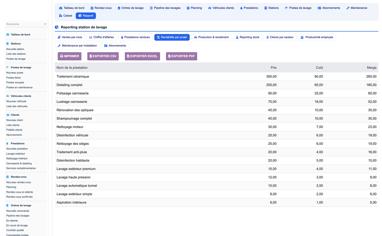Click the sidebar Ordres de lavage clipboard icon
The width and height of the screenshot is (382, 236).
click(x=8, y=206)
